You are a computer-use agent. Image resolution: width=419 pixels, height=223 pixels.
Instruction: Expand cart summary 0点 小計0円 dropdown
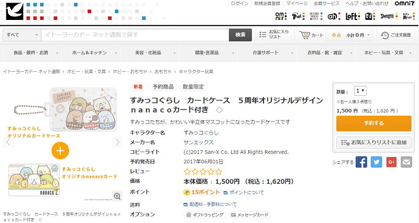[x=349, y=35]
